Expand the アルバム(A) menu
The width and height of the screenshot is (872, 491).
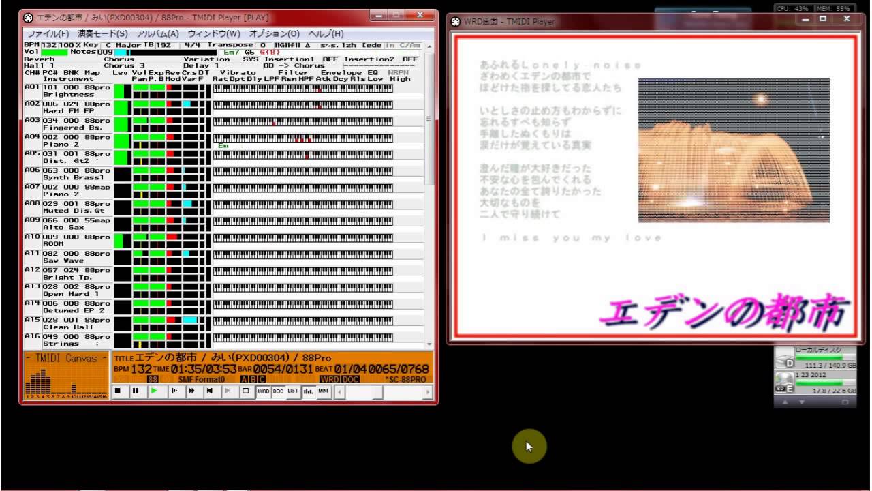157,33
